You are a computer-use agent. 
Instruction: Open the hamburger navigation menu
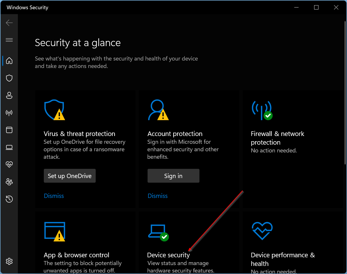(x=9, y=40)
